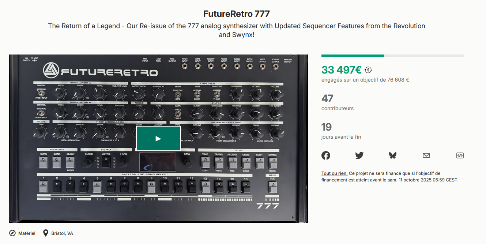The image size is (486, 244).
Task: Click the 19 jours avant la fin counter
Action: [x=327, y=127]
